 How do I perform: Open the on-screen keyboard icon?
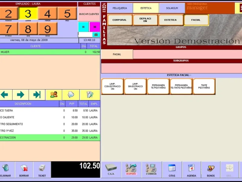point(96,35)
